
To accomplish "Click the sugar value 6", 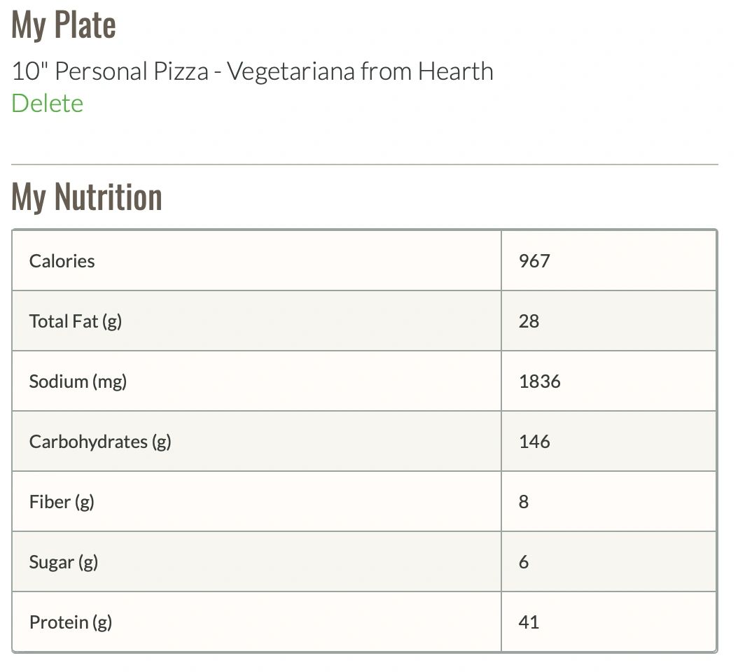I will tap(524, 562).
